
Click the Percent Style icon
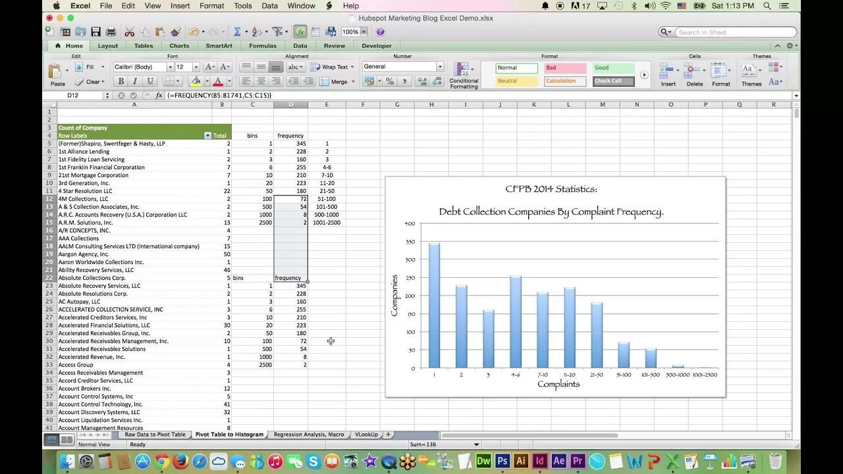point(389,81)
